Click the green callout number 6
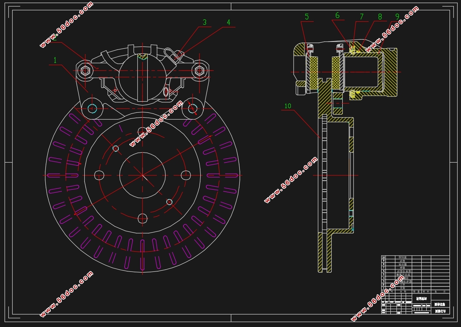Screen dimensions: 461x327 pos(337,15)
